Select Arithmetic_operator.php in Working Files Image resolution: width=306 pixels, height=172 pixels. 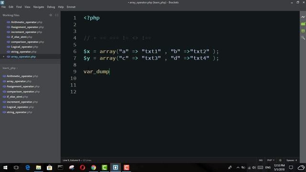[x=27, y=22]
